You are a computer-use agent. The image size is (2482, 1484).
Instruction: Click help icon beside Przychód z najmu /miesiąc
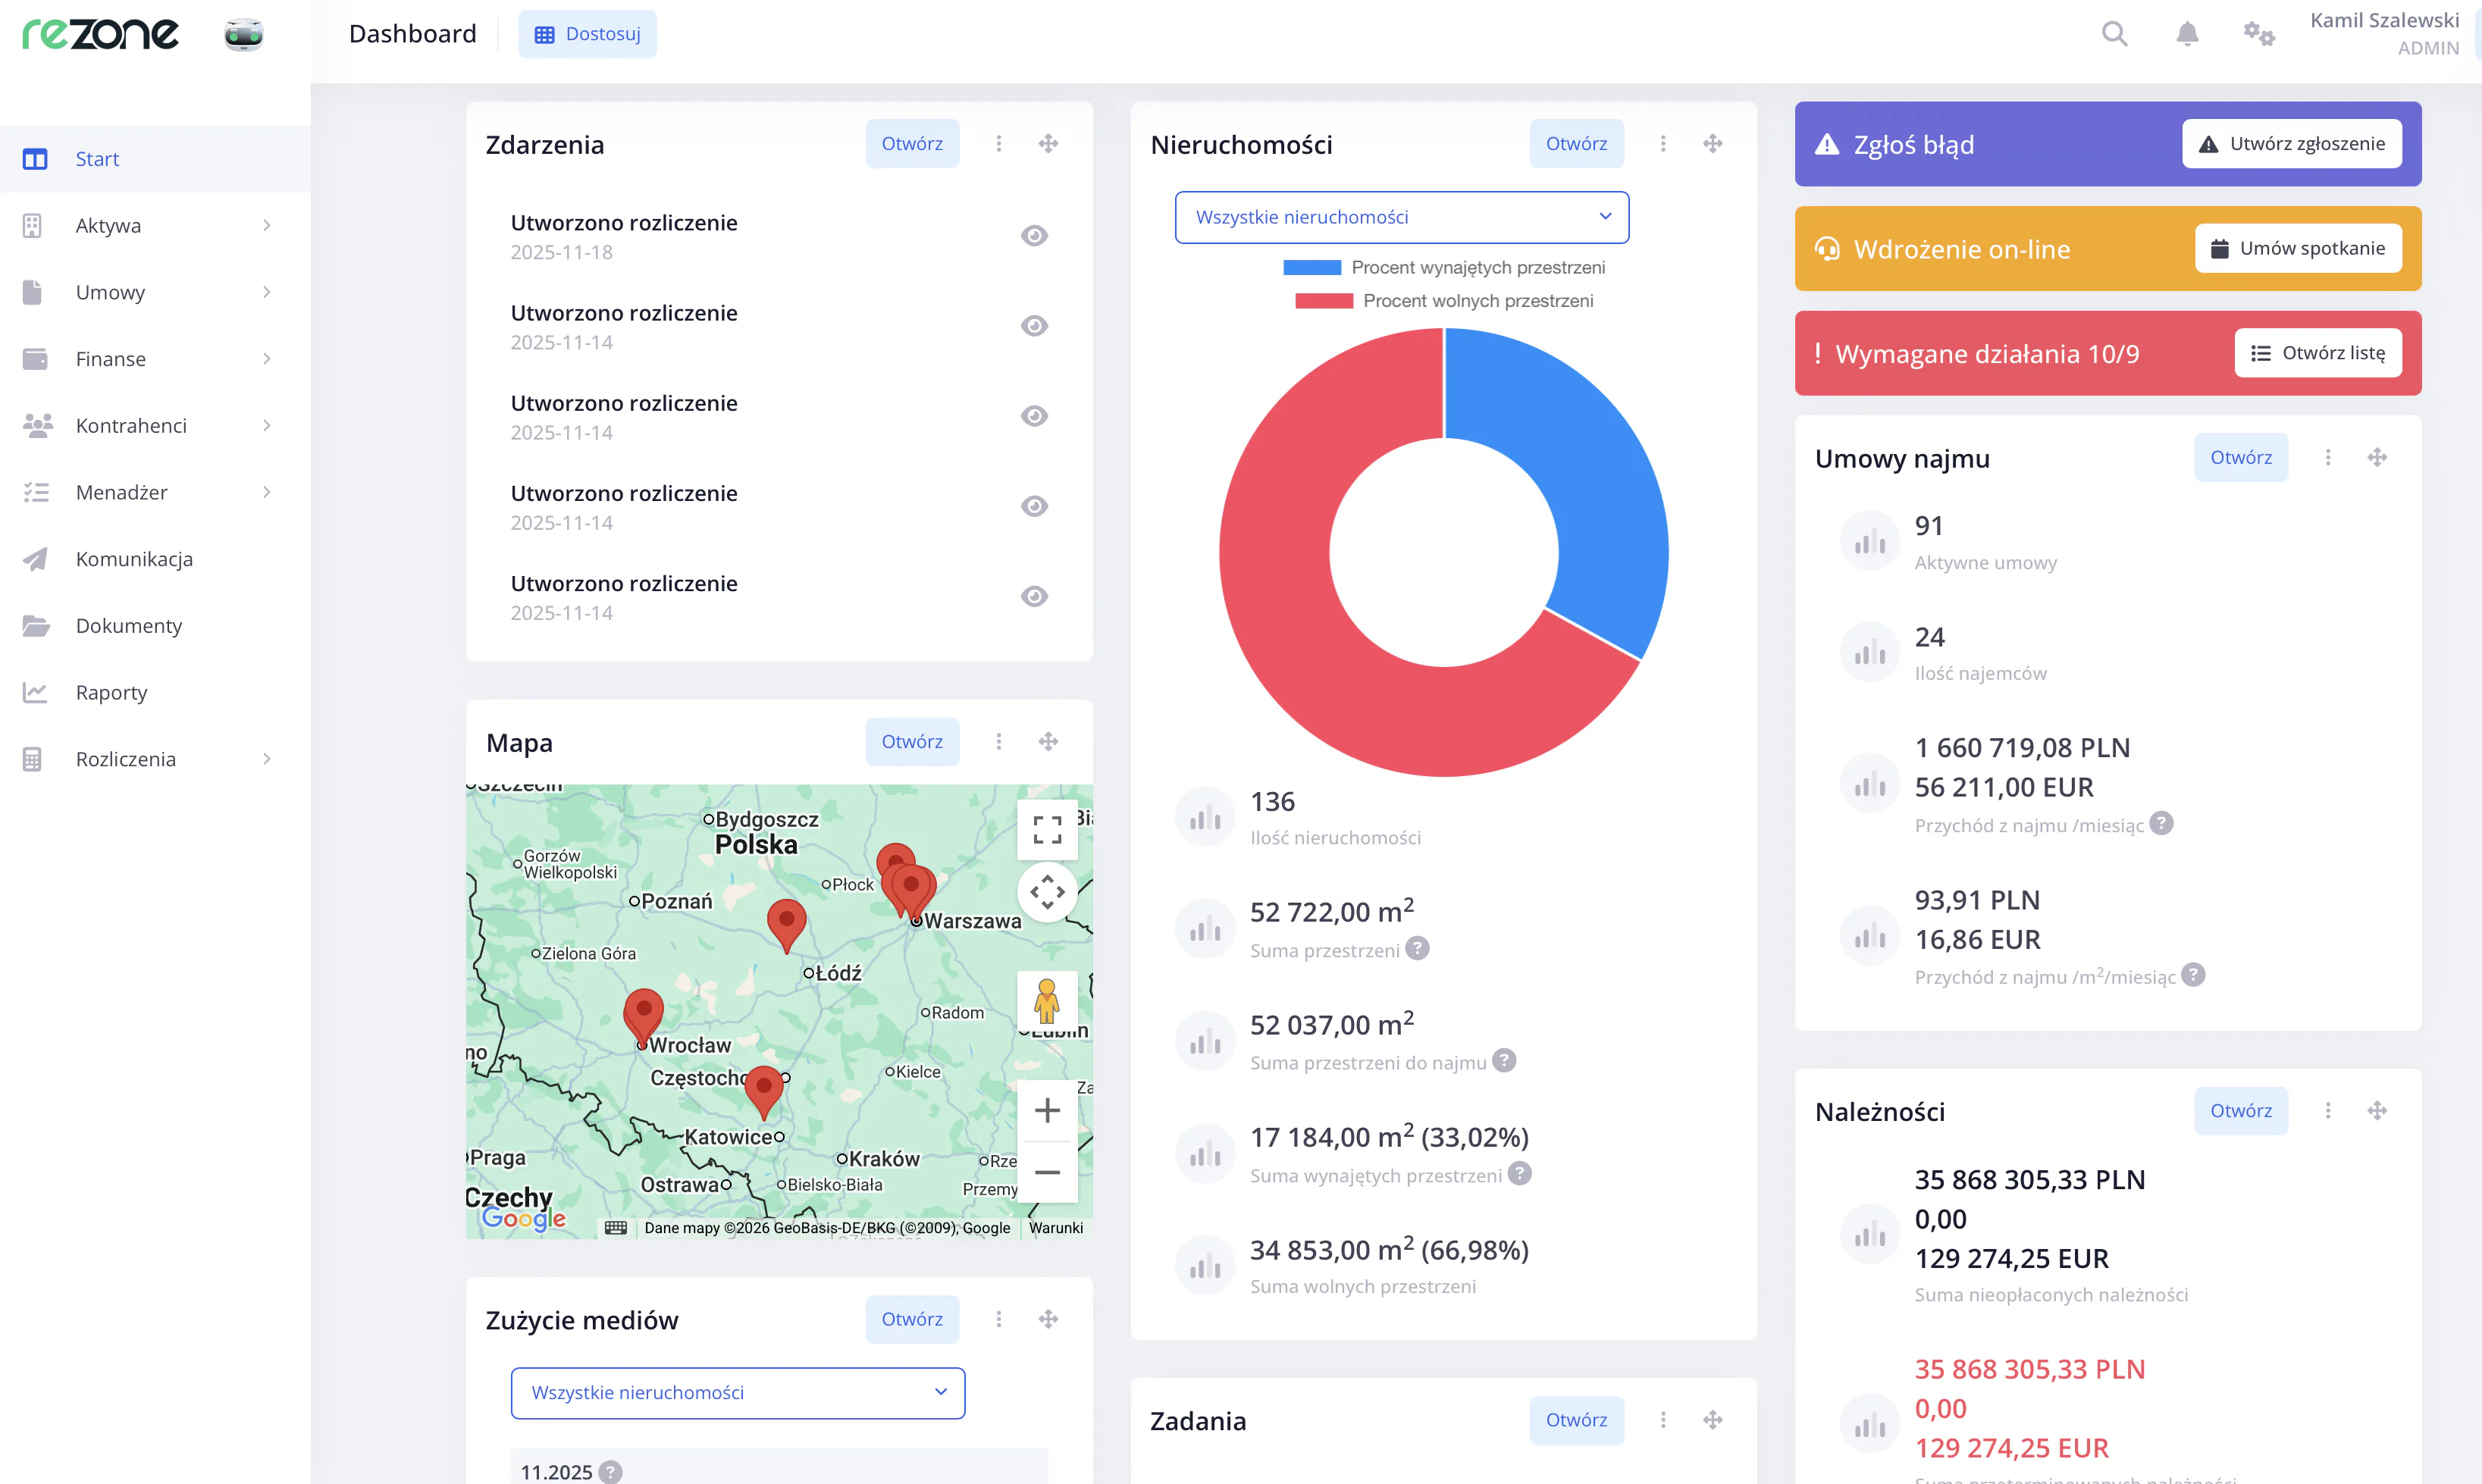pyautogui.click(x=2161, y=823)
